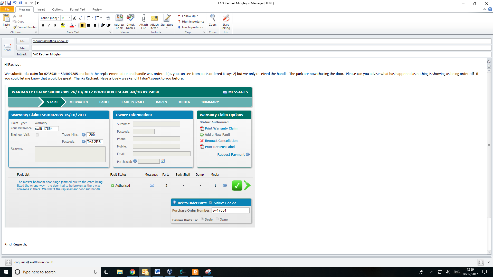Open Google Chrome from the taskbar
Screen dimensions: 493x277
(x=132, y=272)
